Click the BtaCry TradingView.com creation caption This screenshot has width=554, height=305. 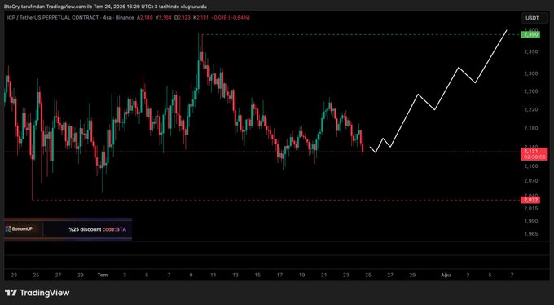click(x=105, y=7)
